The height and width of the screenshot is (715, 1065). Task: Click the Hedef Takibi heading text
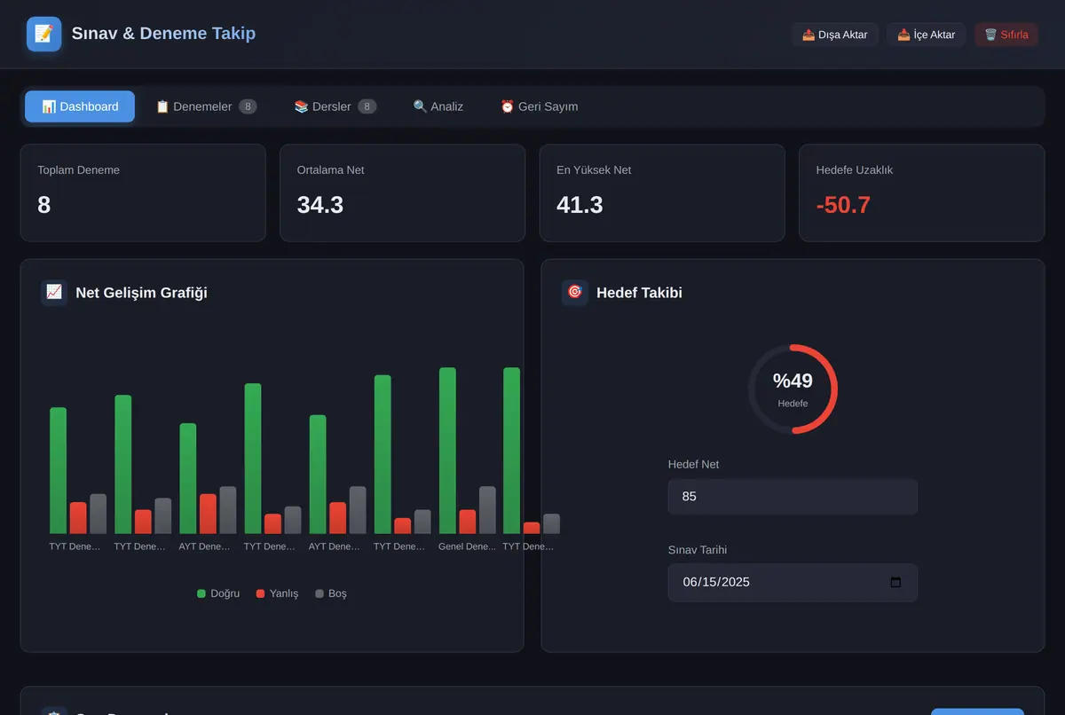[x=639, y=293]
